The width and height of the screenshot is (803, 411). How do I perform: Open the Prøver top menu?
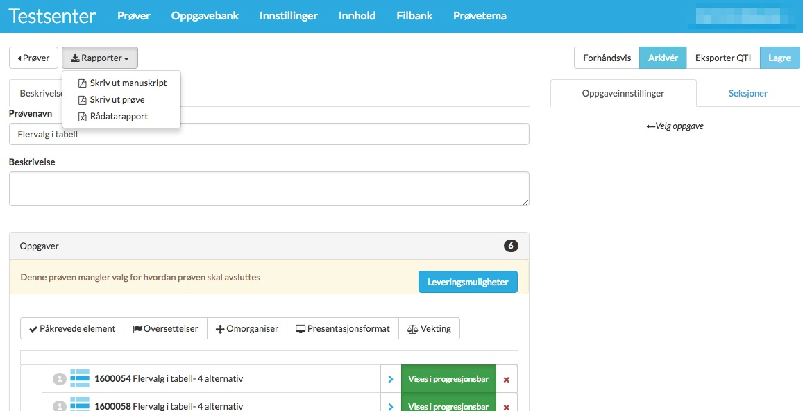tap(134, 16)
